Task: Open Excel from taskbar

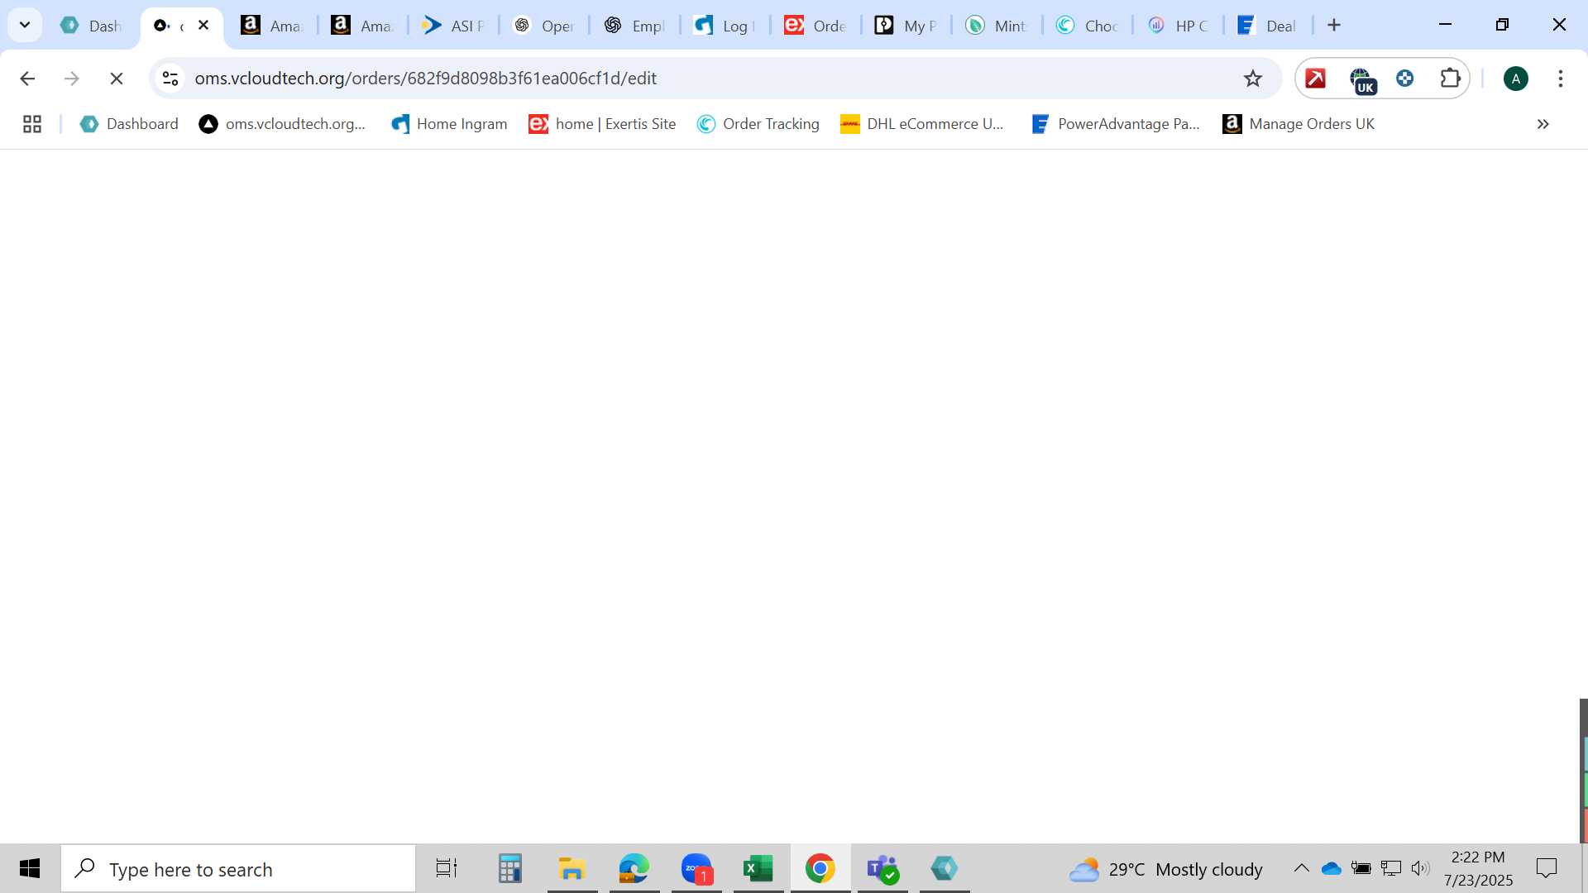Action: (758, 869)
